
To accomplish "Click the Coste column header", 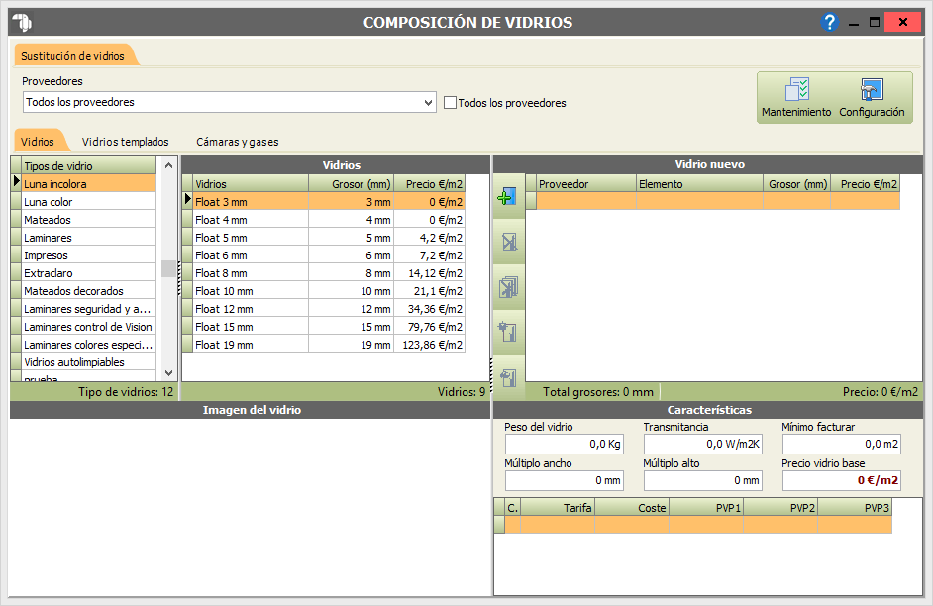I will point(632,507).
